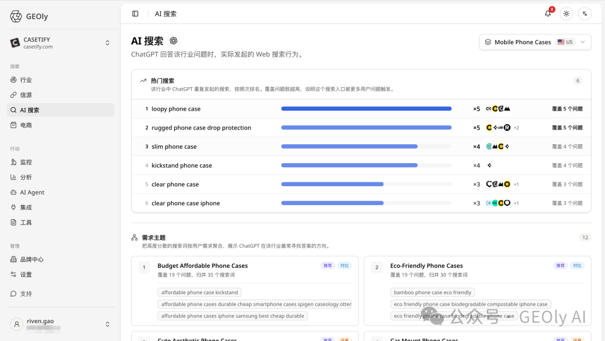Open Eco-Friendly Phone Cases card title
This screenshot has height=341, width=605.
(x=426, y=266)
